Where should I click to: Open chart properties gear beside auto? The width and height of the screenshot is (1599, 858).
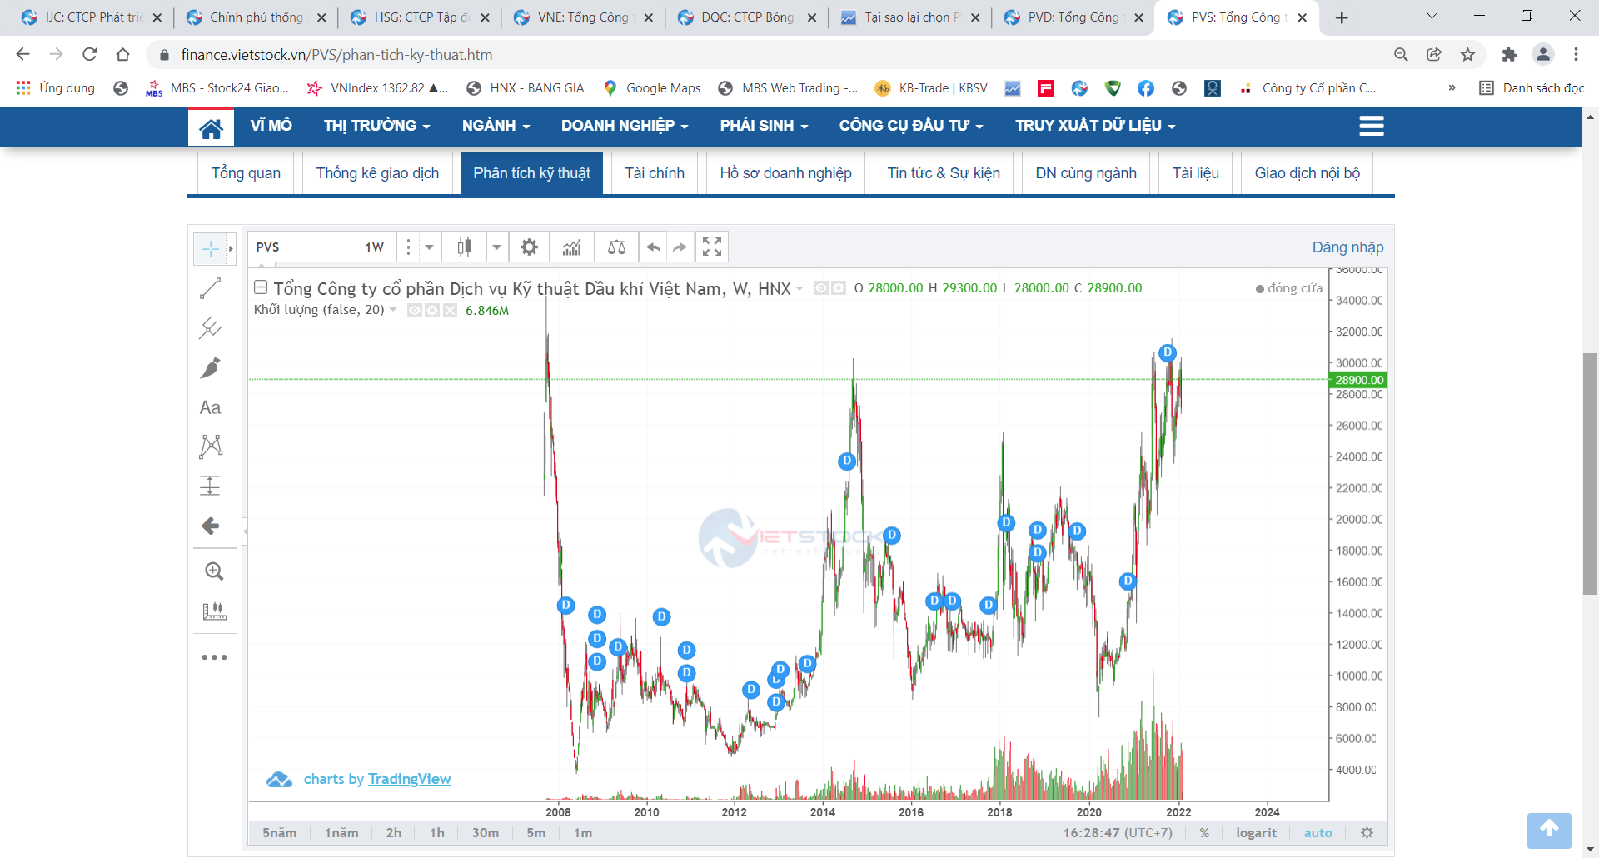point(1367,832)
